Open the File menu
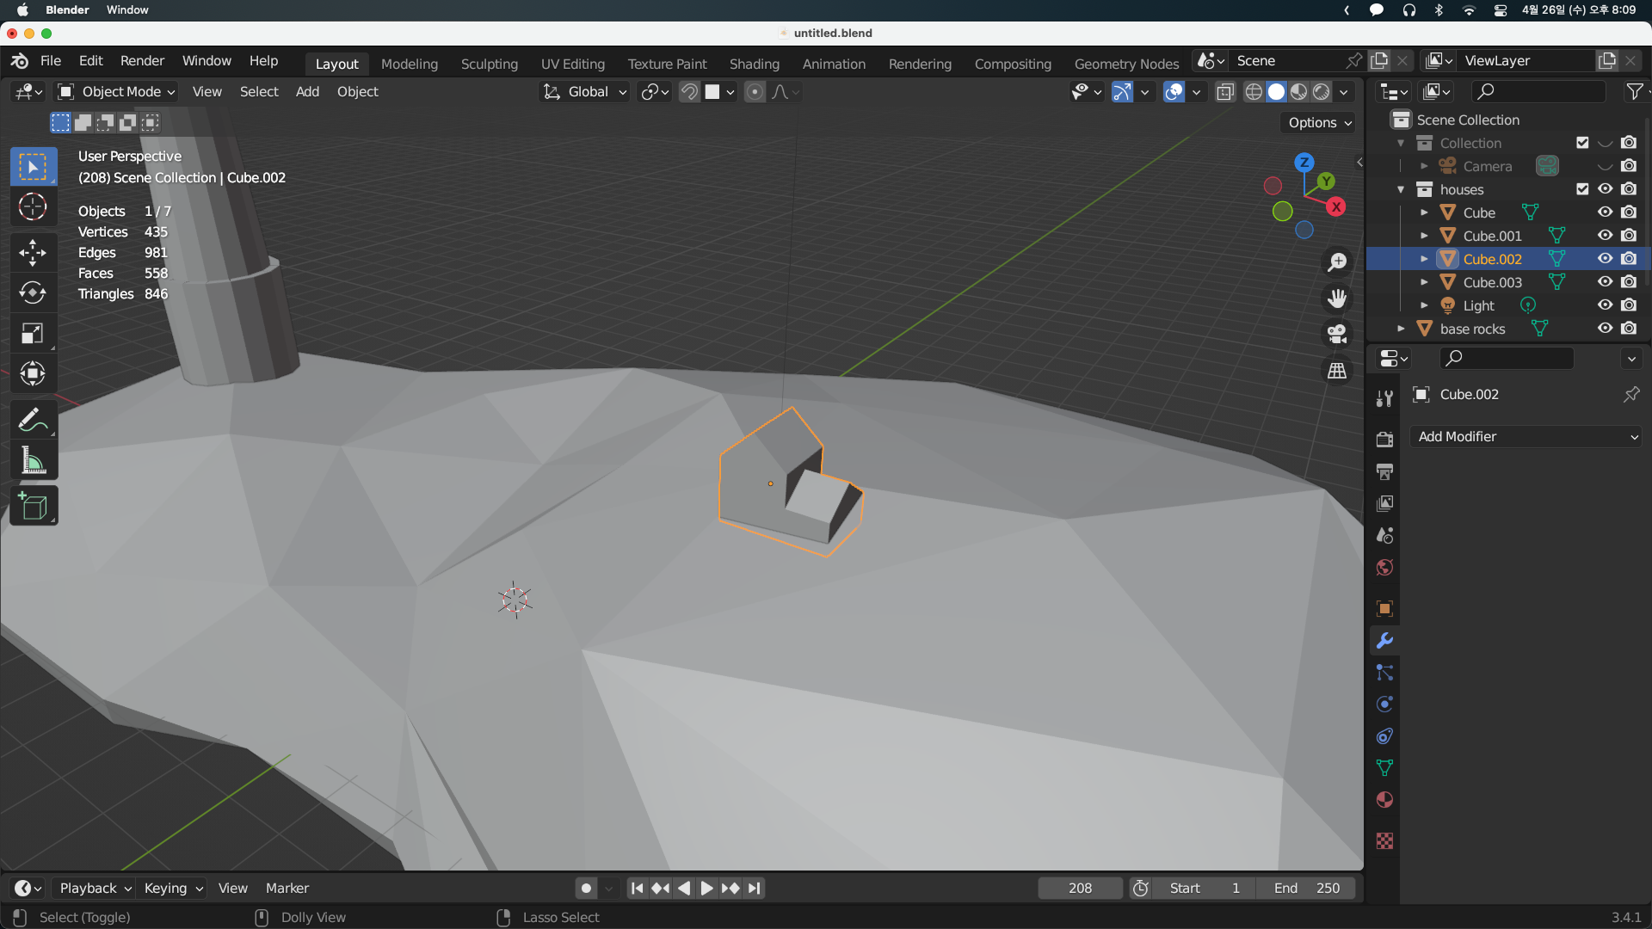Viewport: 1652px width, 929px height. (51, 61)
